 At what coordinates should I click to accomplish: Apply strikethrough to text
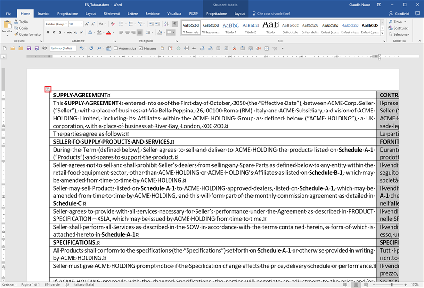pos(69,32)
